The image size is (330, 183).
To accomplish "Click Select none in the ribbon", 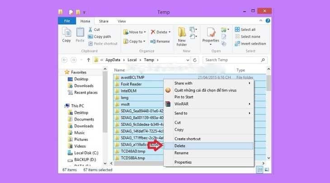I will pos(248,37).
